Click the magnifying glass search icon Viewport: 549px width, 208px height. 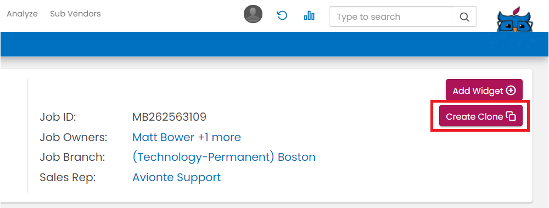[x=464, y=17]
